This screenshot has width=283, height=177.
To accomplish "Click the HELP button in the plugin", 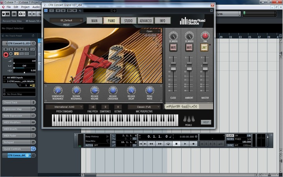I will (206, 122).
